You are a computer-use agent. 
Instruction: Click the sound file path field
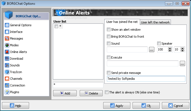127,50
